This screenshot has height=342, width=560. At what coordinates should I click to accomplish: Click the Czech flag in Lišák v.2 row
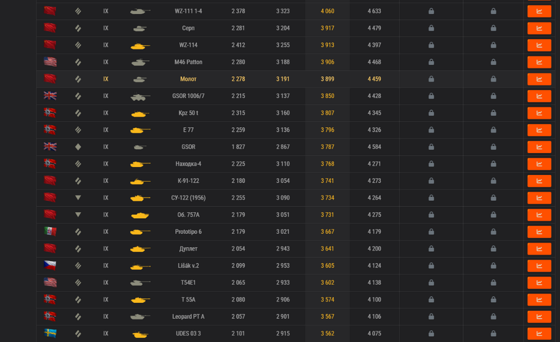[50, 266]
